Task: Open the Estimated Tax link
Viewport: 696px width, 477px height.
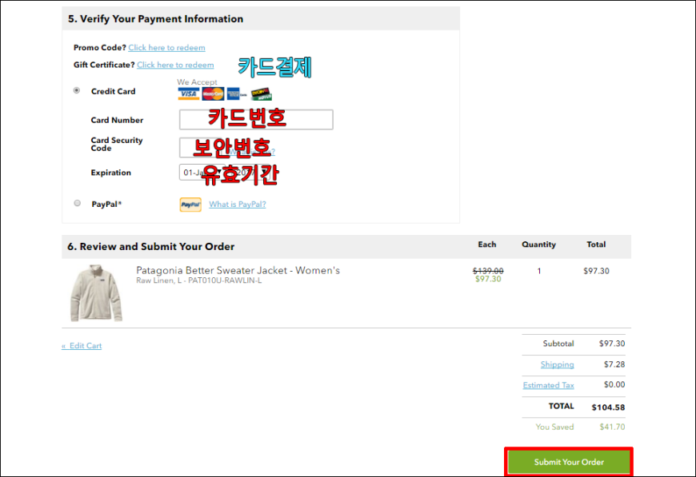Action: 548,385
